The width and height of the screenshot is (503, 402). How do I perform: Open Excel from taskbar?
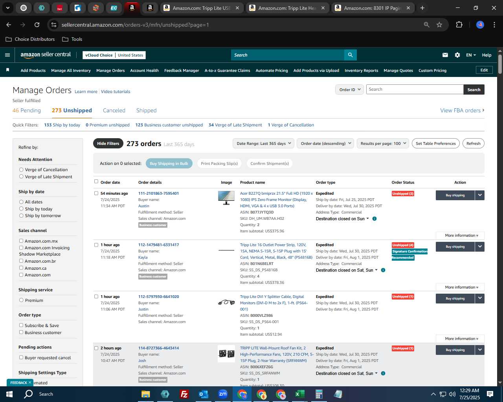point(299,394)
